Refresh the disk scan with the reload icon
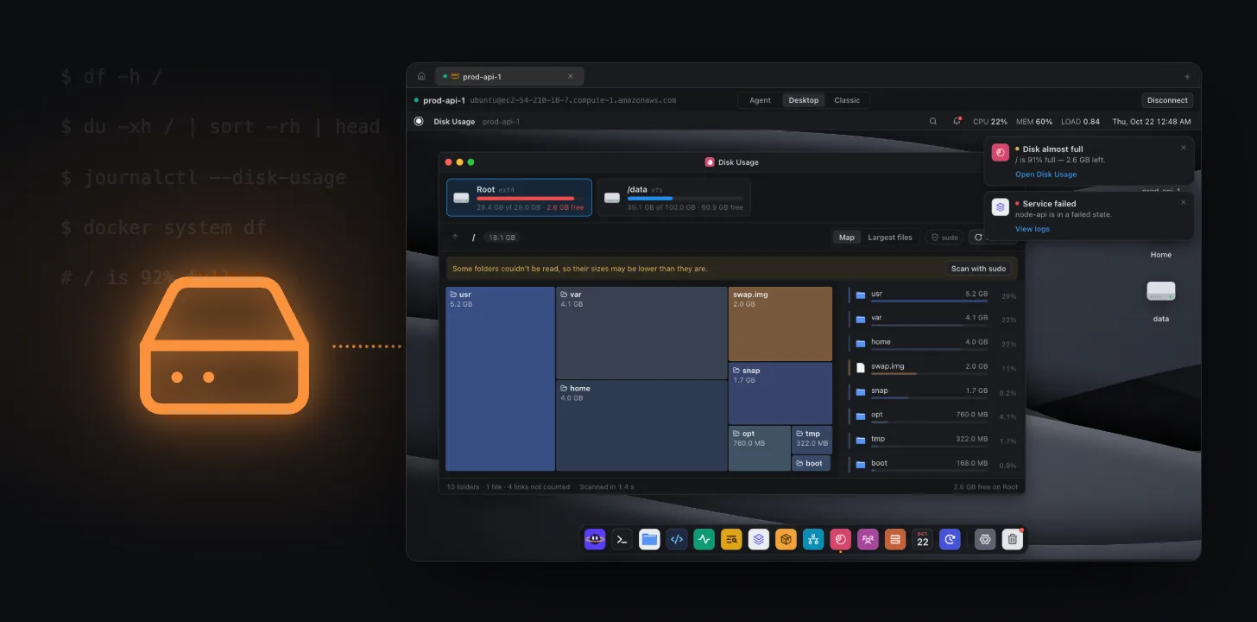Image resolution: width=1257 pixels, height=622 pixels. pos(977,238)
